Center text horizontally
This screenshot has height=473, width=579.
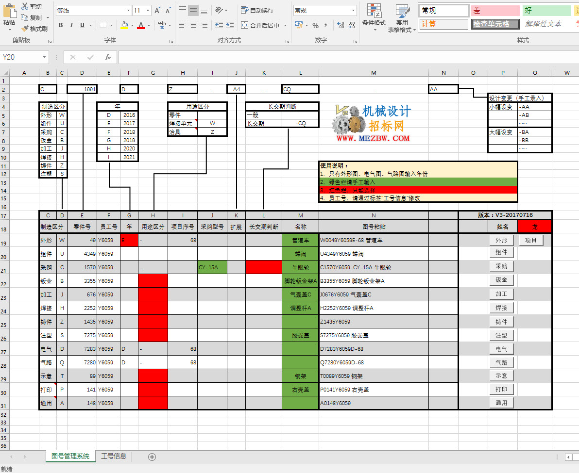pyautogui.click(x=193, y=25)
